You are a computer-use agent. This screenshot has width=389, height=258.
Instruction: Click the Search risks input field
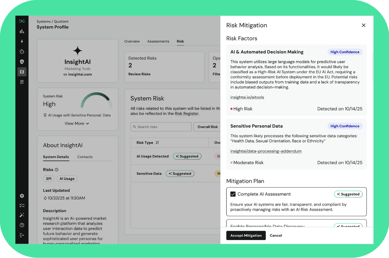point(161,127)
